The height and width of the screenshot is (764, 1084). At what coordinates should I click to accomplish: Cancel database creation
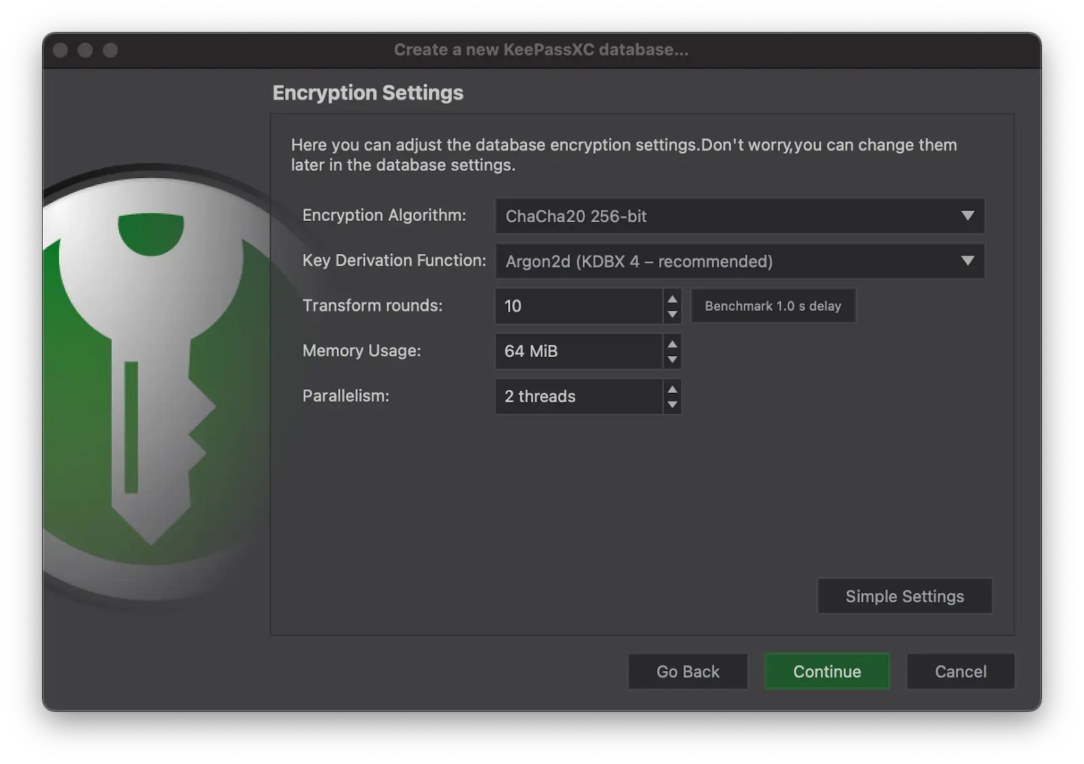click(x=960, y=671)
